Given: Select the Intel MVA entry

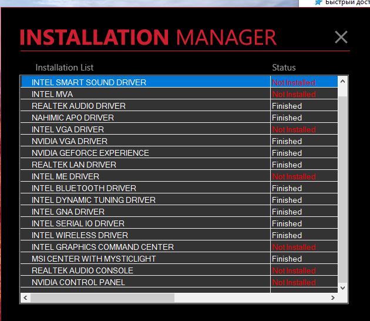Looking at the screenshot, I should (52, 94).
